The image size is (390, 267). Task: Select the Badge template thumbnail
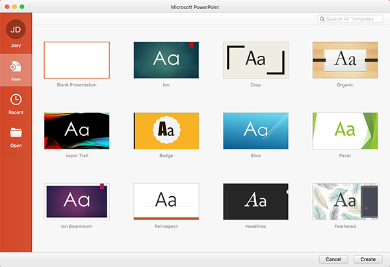pyautogui.click(x=166, y=131)
